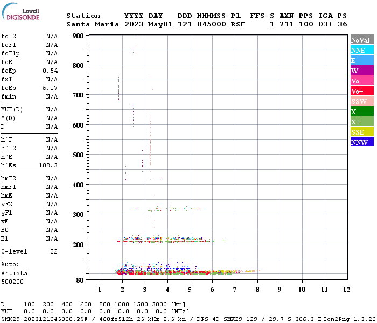Click the NNW blue legend swatch
The height and width of the screenshot is (323, 377).
point(362,142)
